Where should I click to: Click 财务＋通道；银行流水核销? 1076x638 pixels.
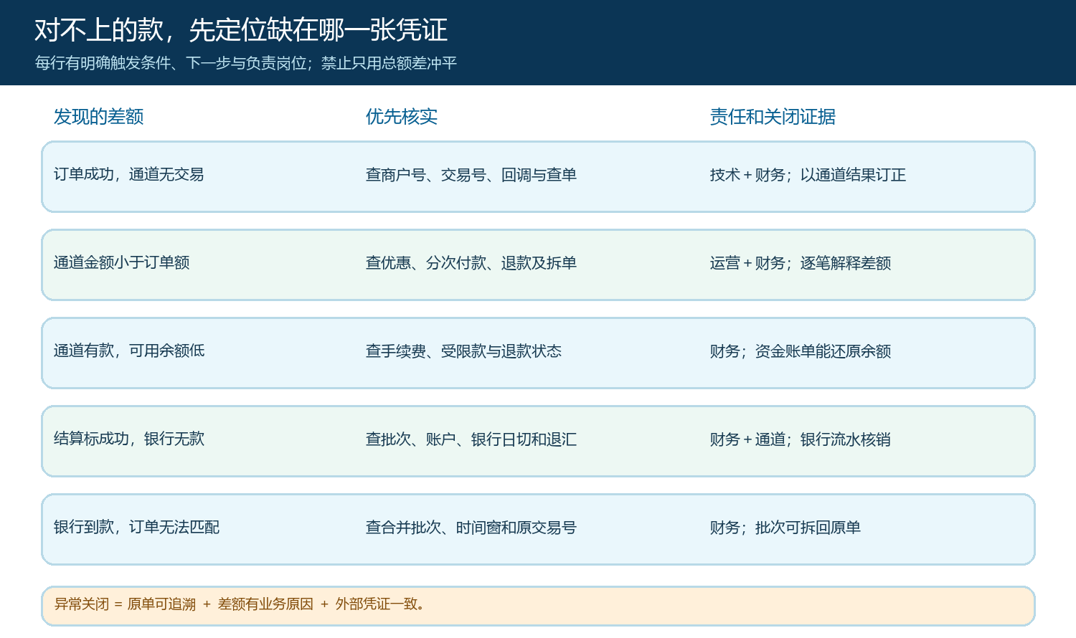801,439
